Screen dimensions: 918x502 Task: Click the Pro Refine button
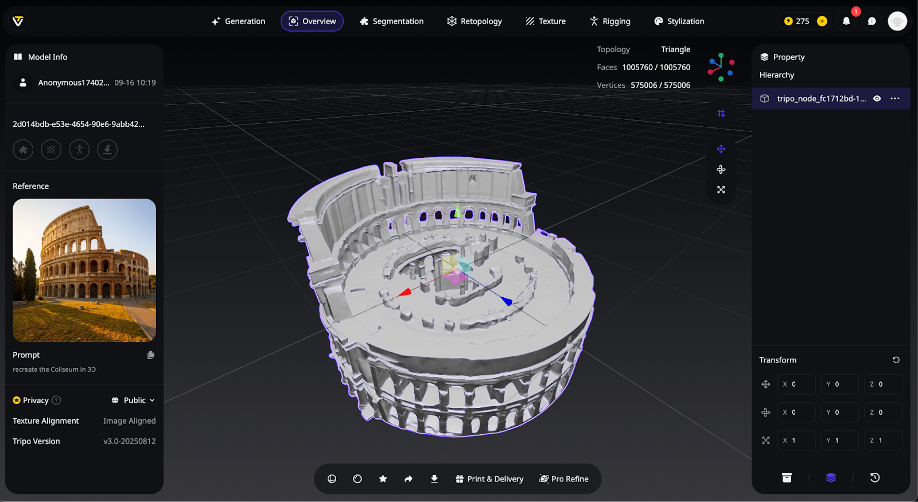[x=564, y=479]
